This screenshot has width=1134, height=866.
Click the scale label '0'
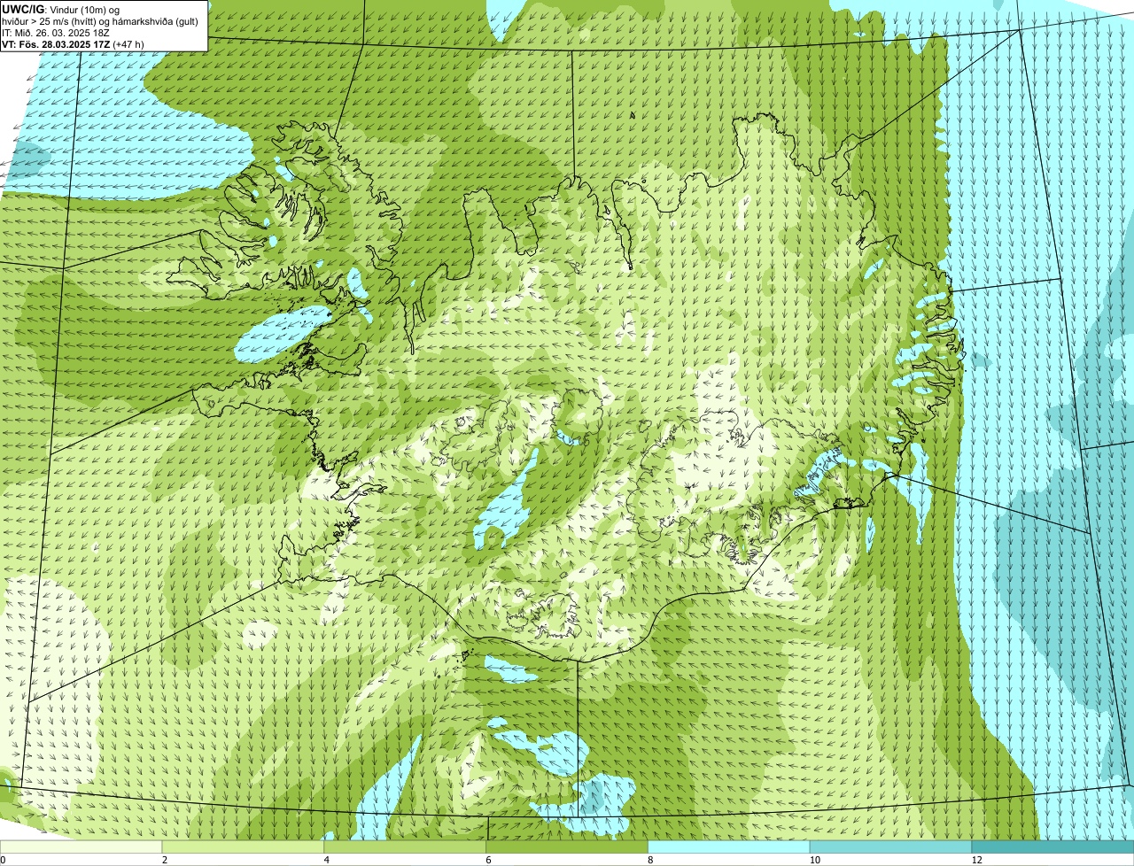point(3,860)
